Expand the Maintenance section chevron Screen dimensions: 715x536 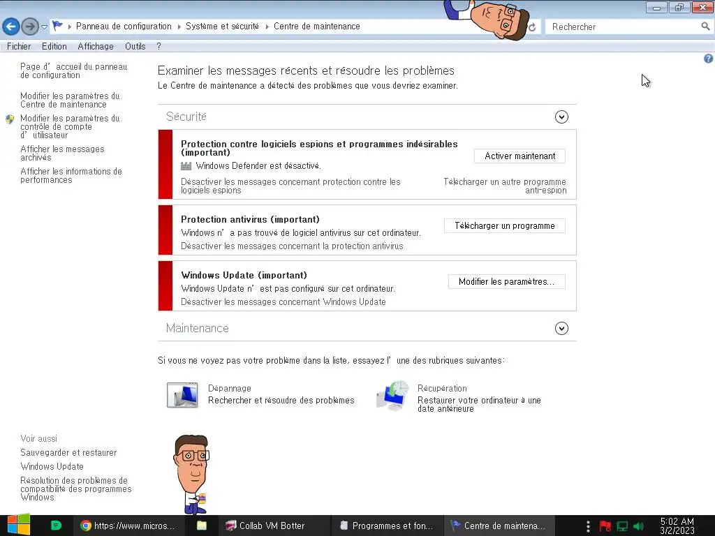click(561, 329)
